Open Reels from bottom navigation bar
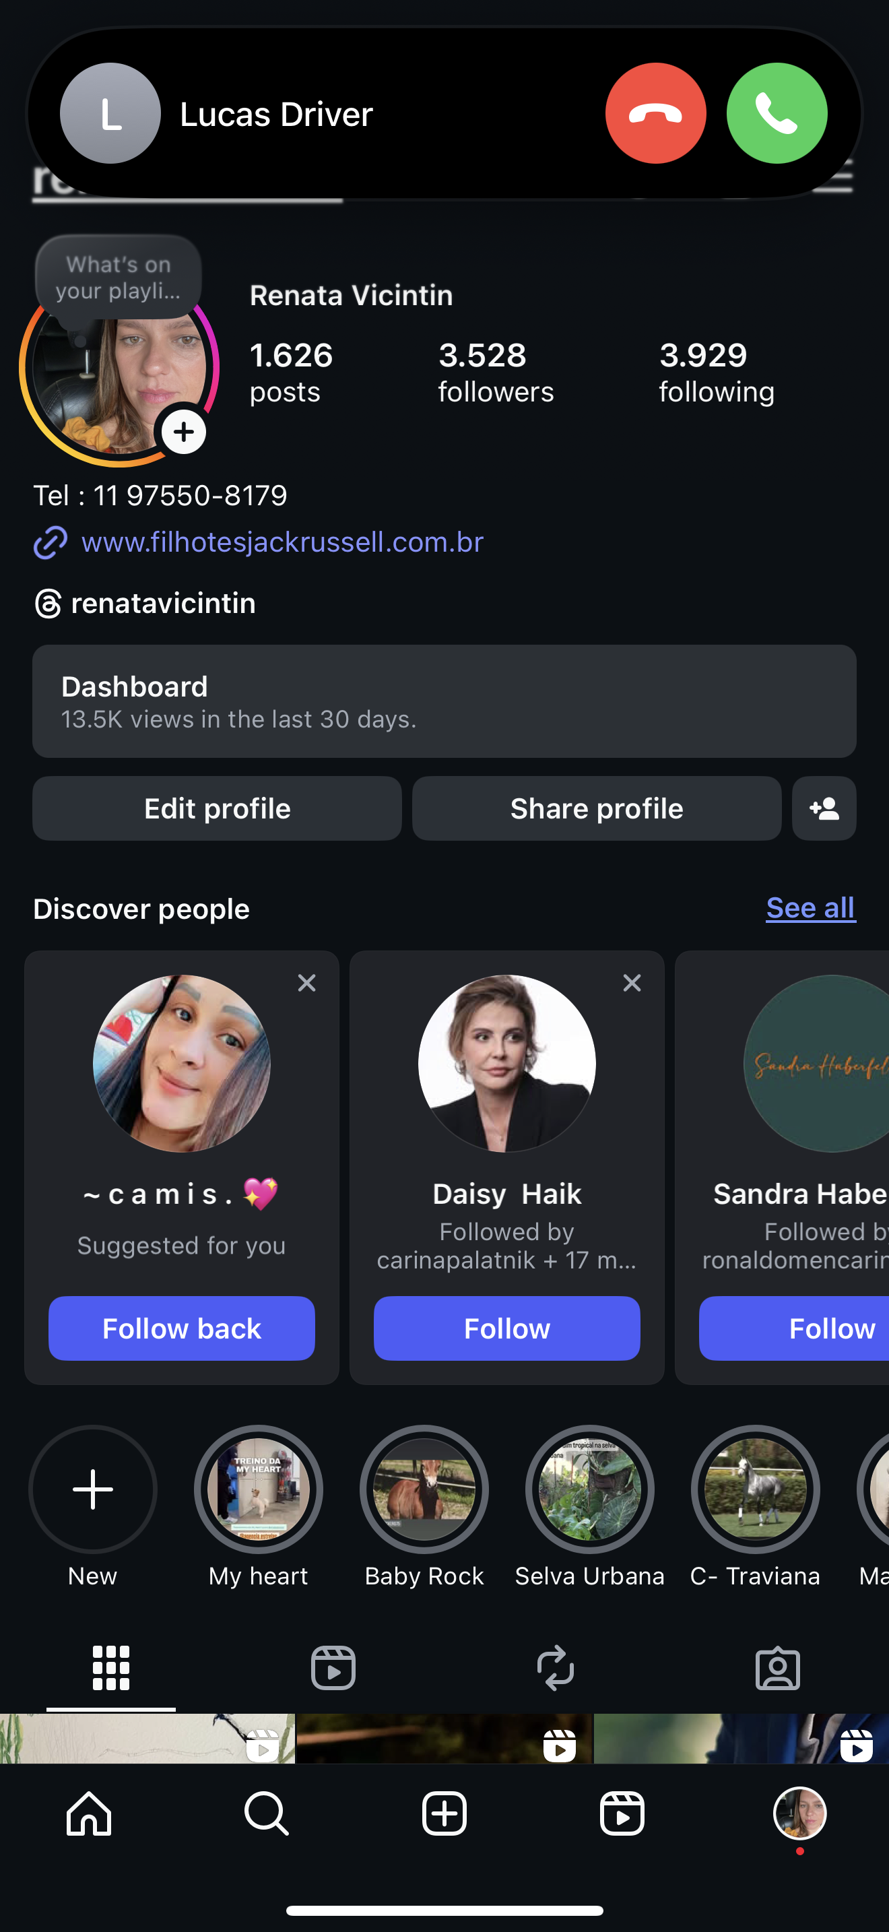 [622, 1813]
